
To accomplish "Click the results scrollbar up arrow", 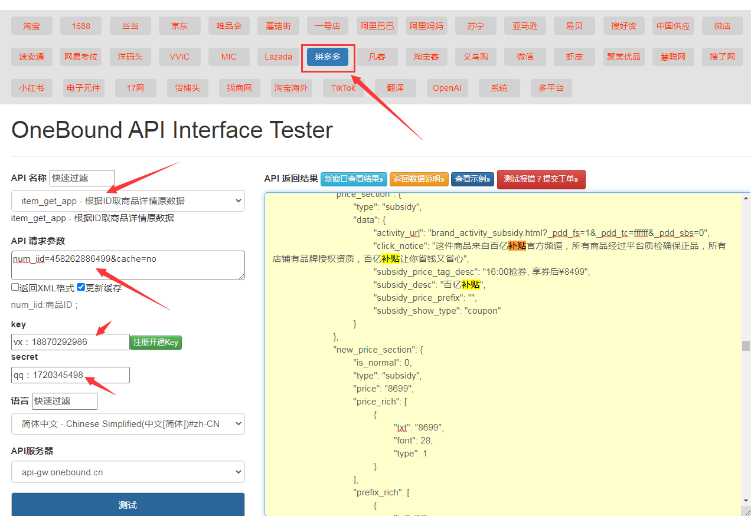I will coord(746,199).
